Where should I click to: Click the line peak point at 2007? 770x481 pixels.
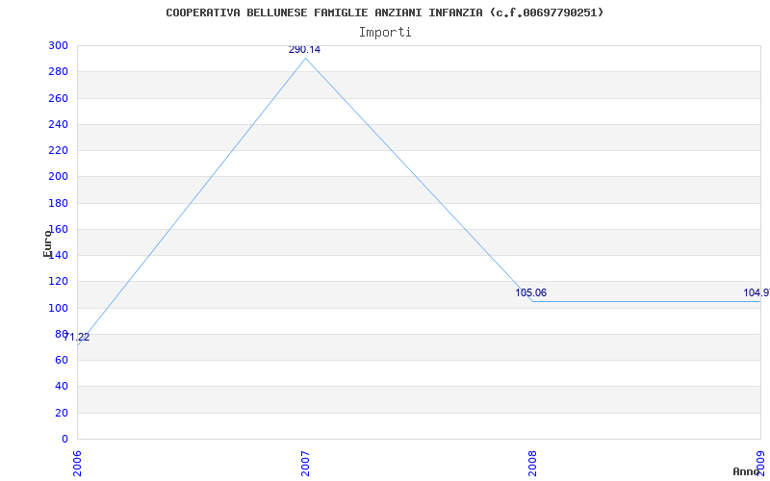tap(305, 59)
